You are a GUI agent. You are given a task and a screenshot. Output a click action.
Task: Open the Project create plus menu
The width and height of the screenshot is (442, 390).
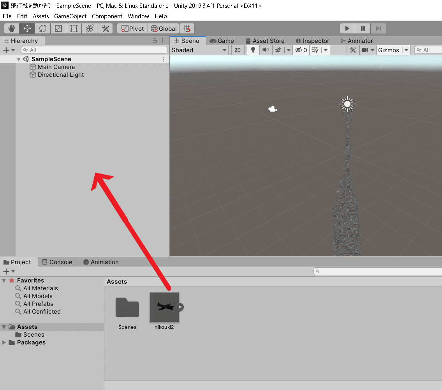pyautogui.click(x=9, y=272)
